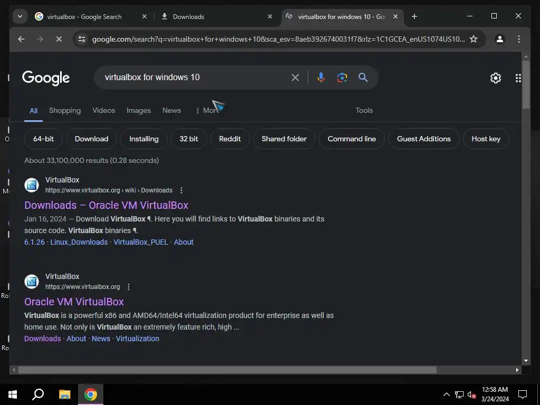Open options for the virtualbox.org result
This screenshot has height=405, width=540.
pos(129,287)
